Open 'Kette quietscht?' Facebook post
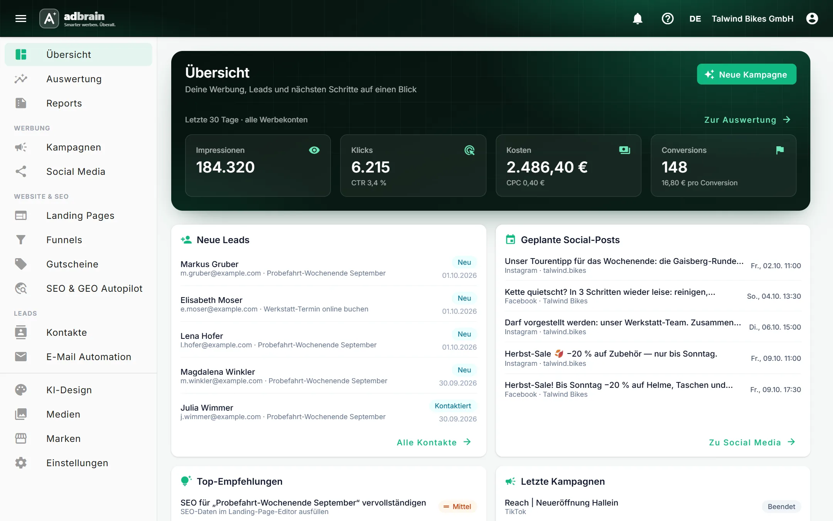Viewport: 833px width, 521px height. click(653, 296)
